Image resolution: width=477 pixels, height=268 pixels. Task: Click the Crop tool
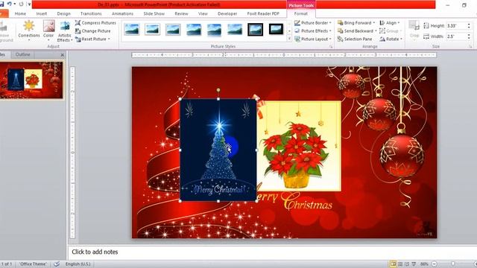coord(414,30)
